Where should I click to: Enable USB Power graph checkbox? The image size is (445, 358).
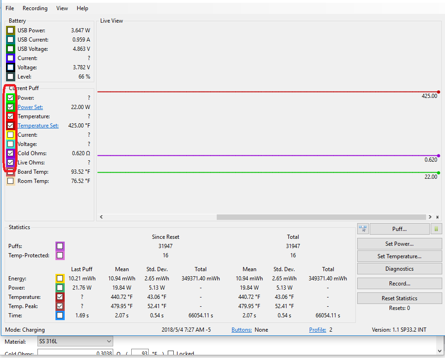coord(10,30)
